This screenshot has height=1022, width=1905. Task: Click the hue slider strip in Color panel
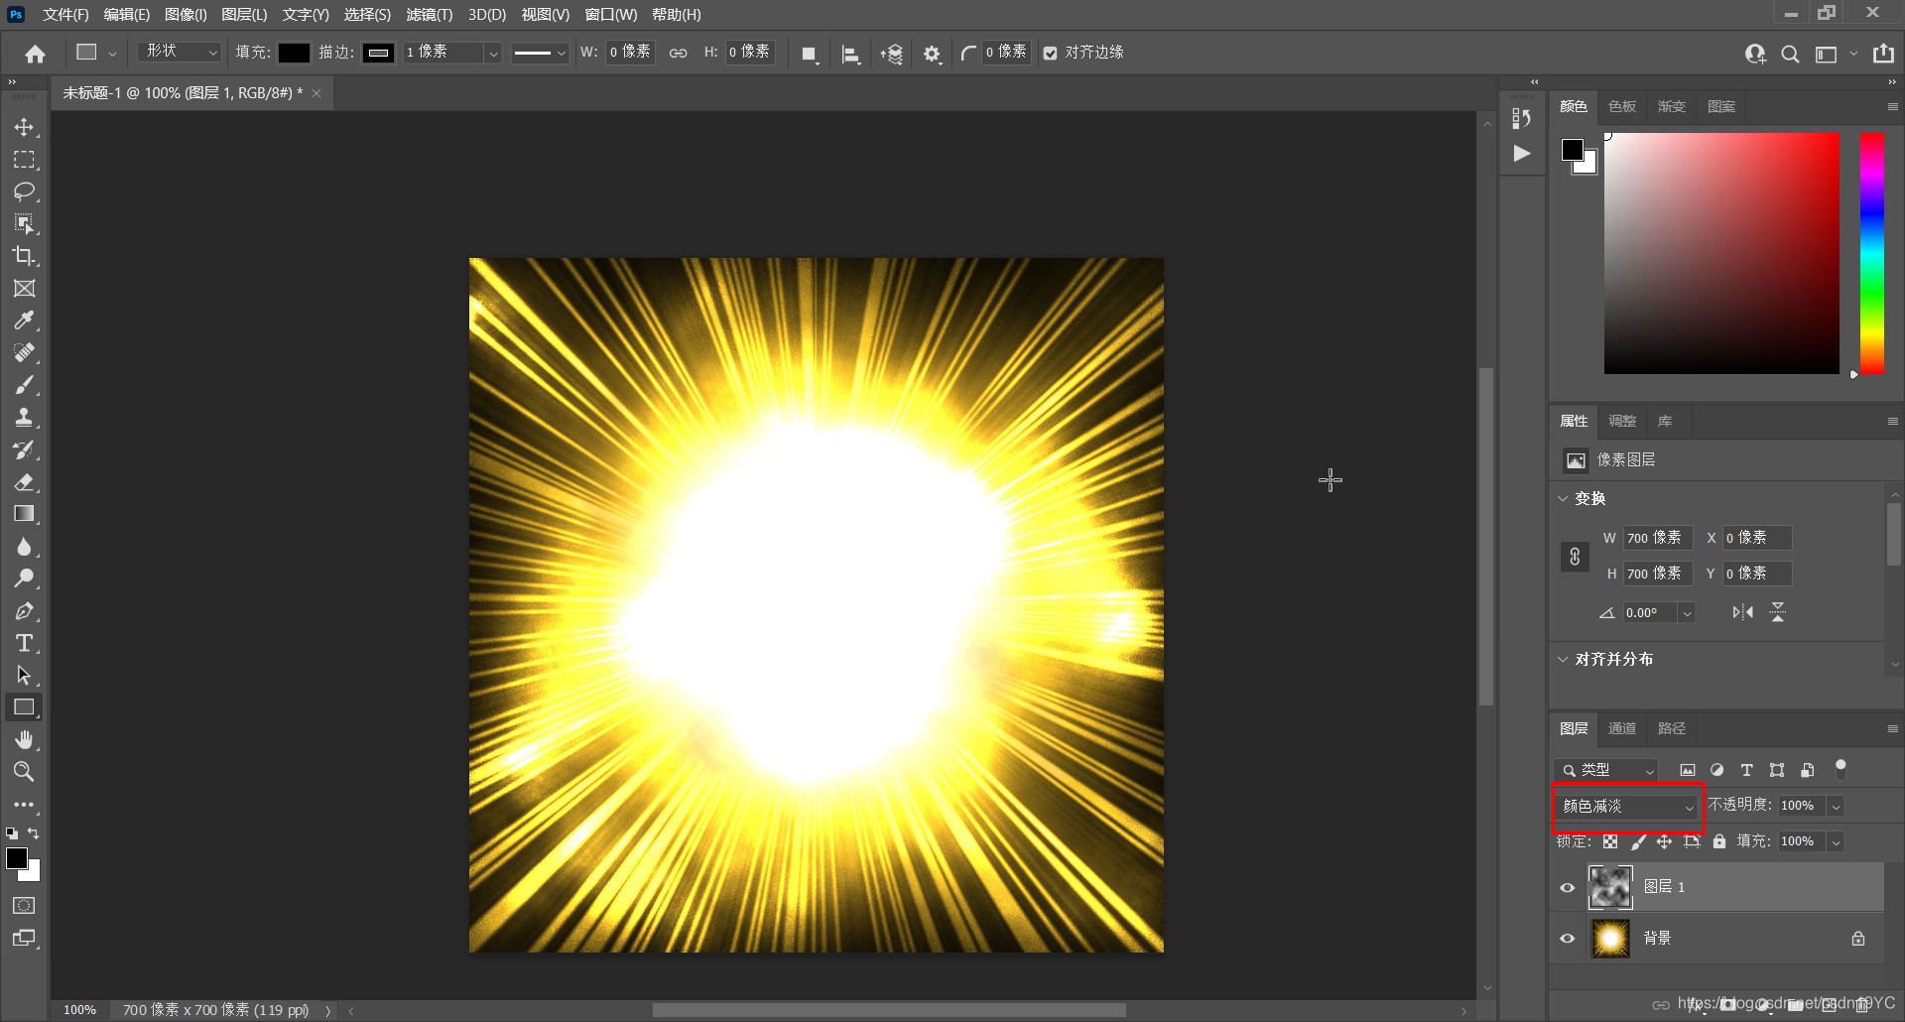pos(1872,253)
